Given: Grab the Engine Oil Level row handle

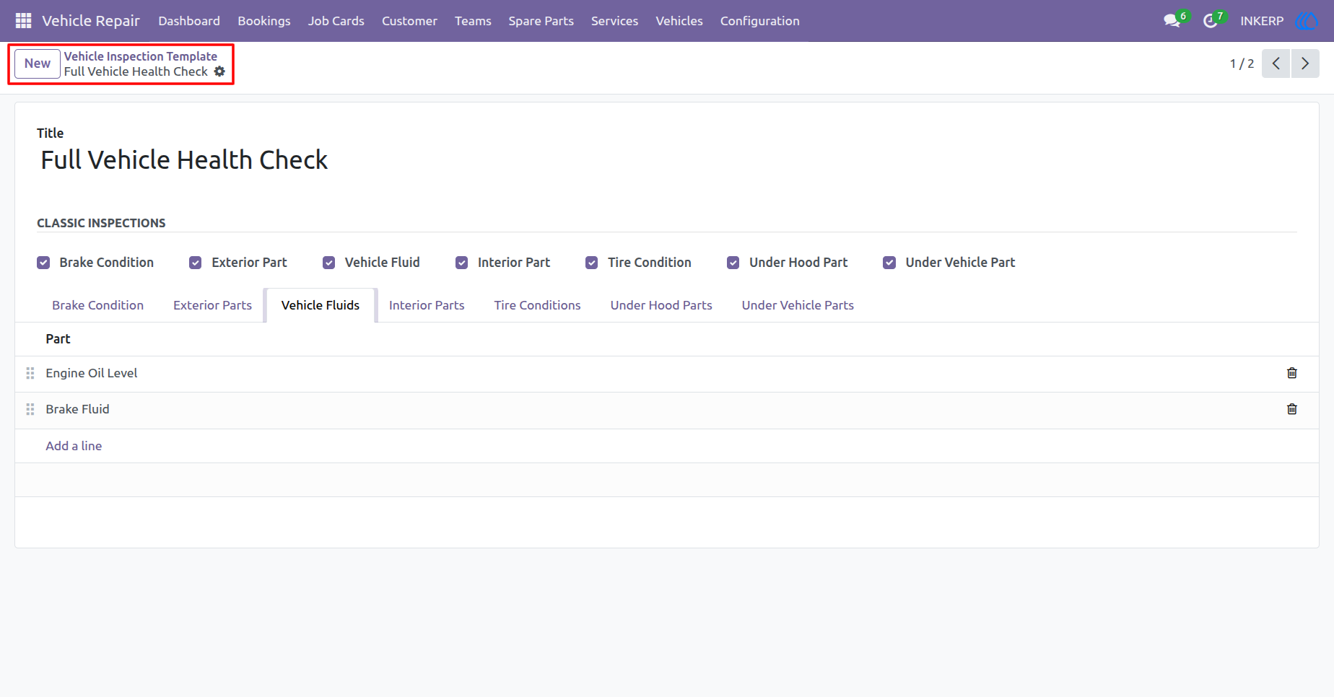Looking at the screenshot, I should 30,373.
